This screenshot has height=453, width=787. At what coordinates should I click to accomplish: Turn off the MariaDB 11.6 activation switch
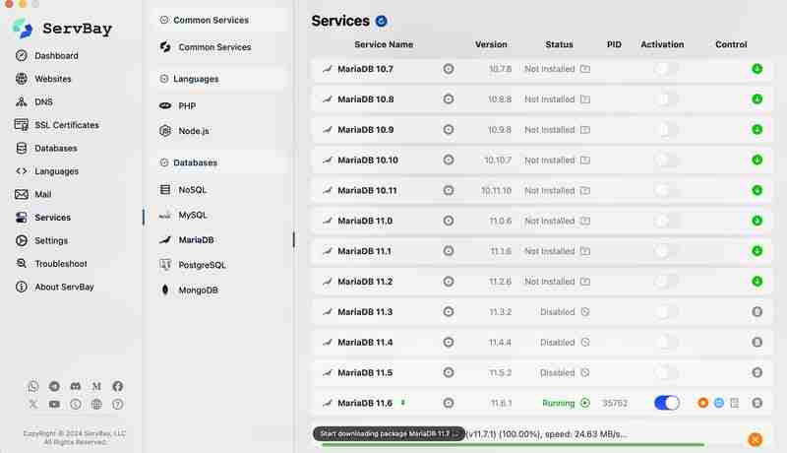click(667, 403)
